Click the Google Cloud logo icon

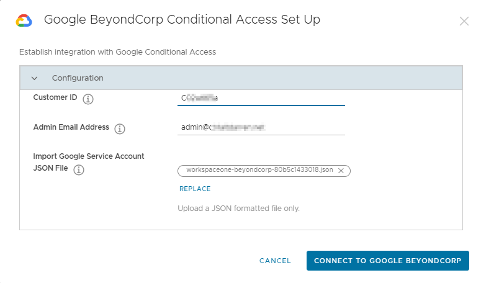pyautogui.click(x=24, y=20)
